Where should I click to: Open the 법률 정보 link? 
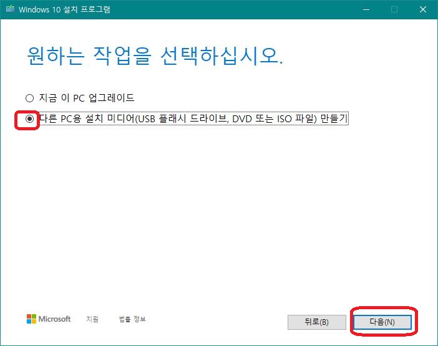[x=132, y=319]
